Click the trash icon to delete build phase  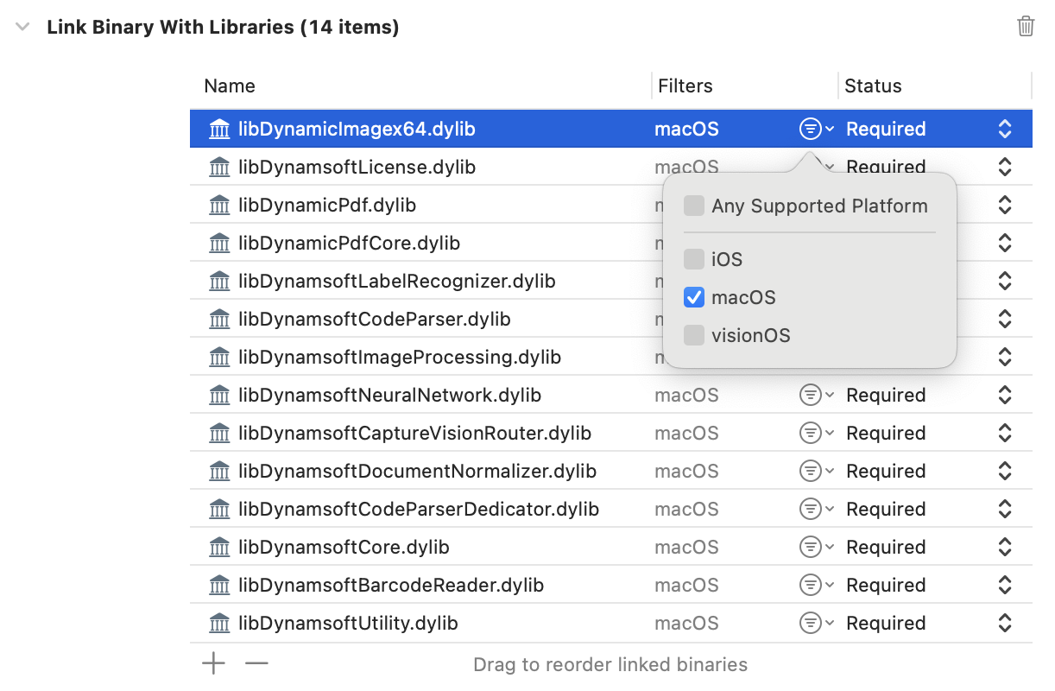tap(1026, 26)
